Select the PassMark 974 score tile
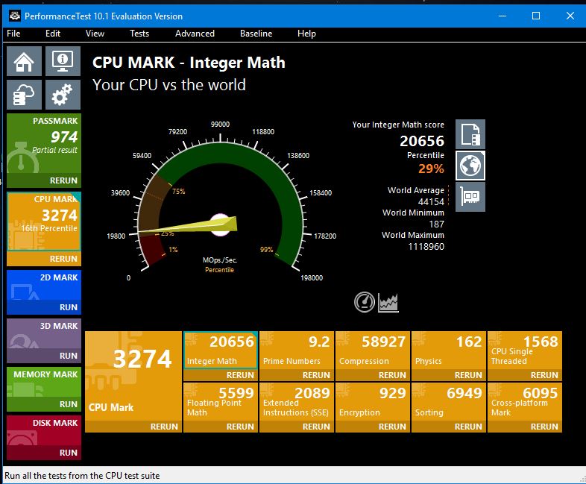Screen dimensions: 586x484 click(x=44, y=144)
